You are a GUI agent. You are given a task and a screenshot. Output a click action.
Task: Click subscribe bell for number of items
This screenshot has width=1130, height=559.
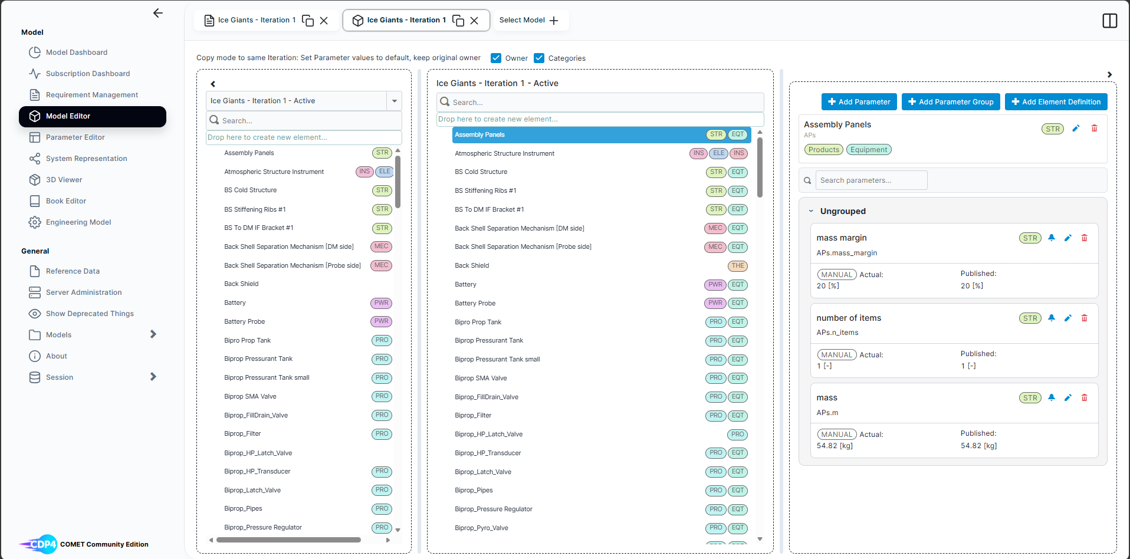(x=1051, y=318)
